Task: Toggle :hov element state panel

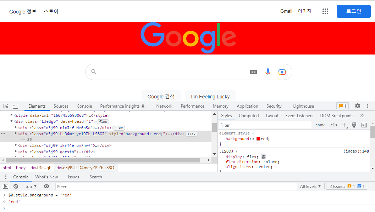Action: click(x=320, y=125)
